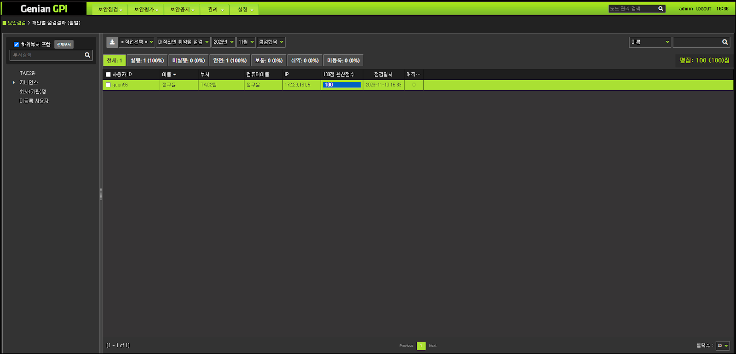Click the 노드 관리 검색 input field
This screenshot has width=736, height=354.
(x=632, y=9)
